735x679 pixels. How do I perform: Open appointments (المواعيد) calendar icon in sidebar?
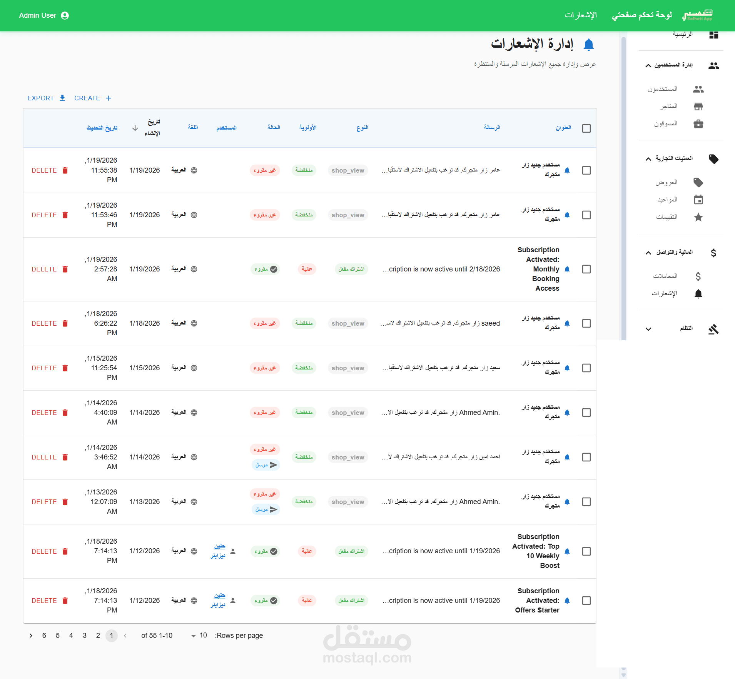pos(698,200)
